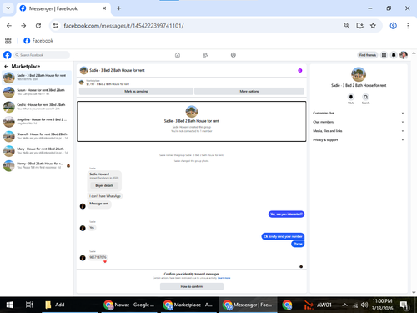The width and height of the screenshot is (417, 313).
Task: Go to Facebook Home icon
Action: [178, 55]
